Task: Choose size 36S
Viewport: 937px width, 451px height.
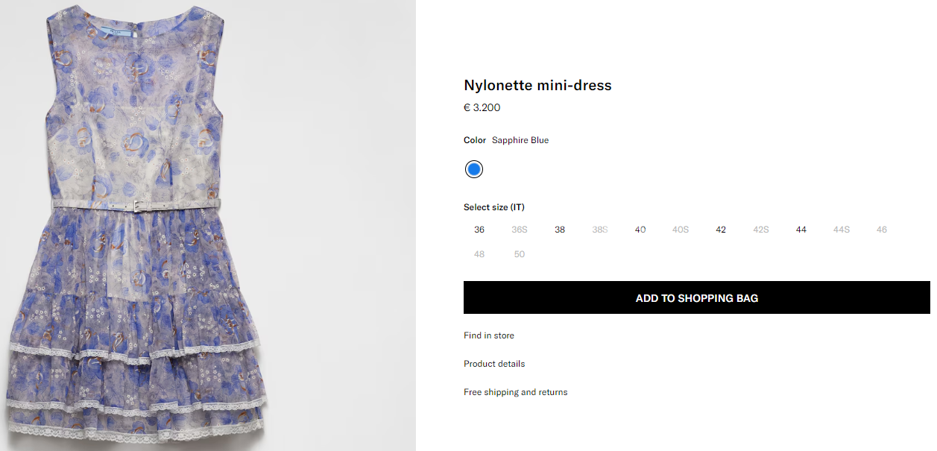Action: (520, 230)
